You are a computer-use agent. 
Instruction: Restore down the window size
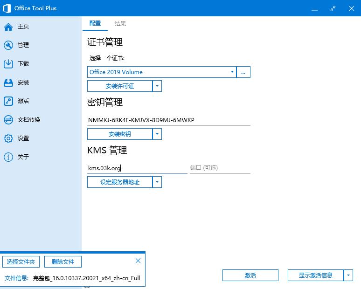333,8
